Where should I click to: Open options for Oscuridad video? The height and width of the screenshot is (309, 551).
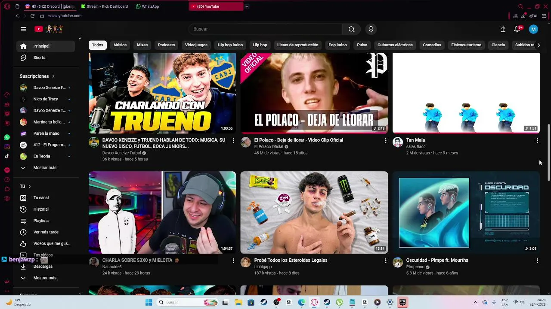point(537,261)
